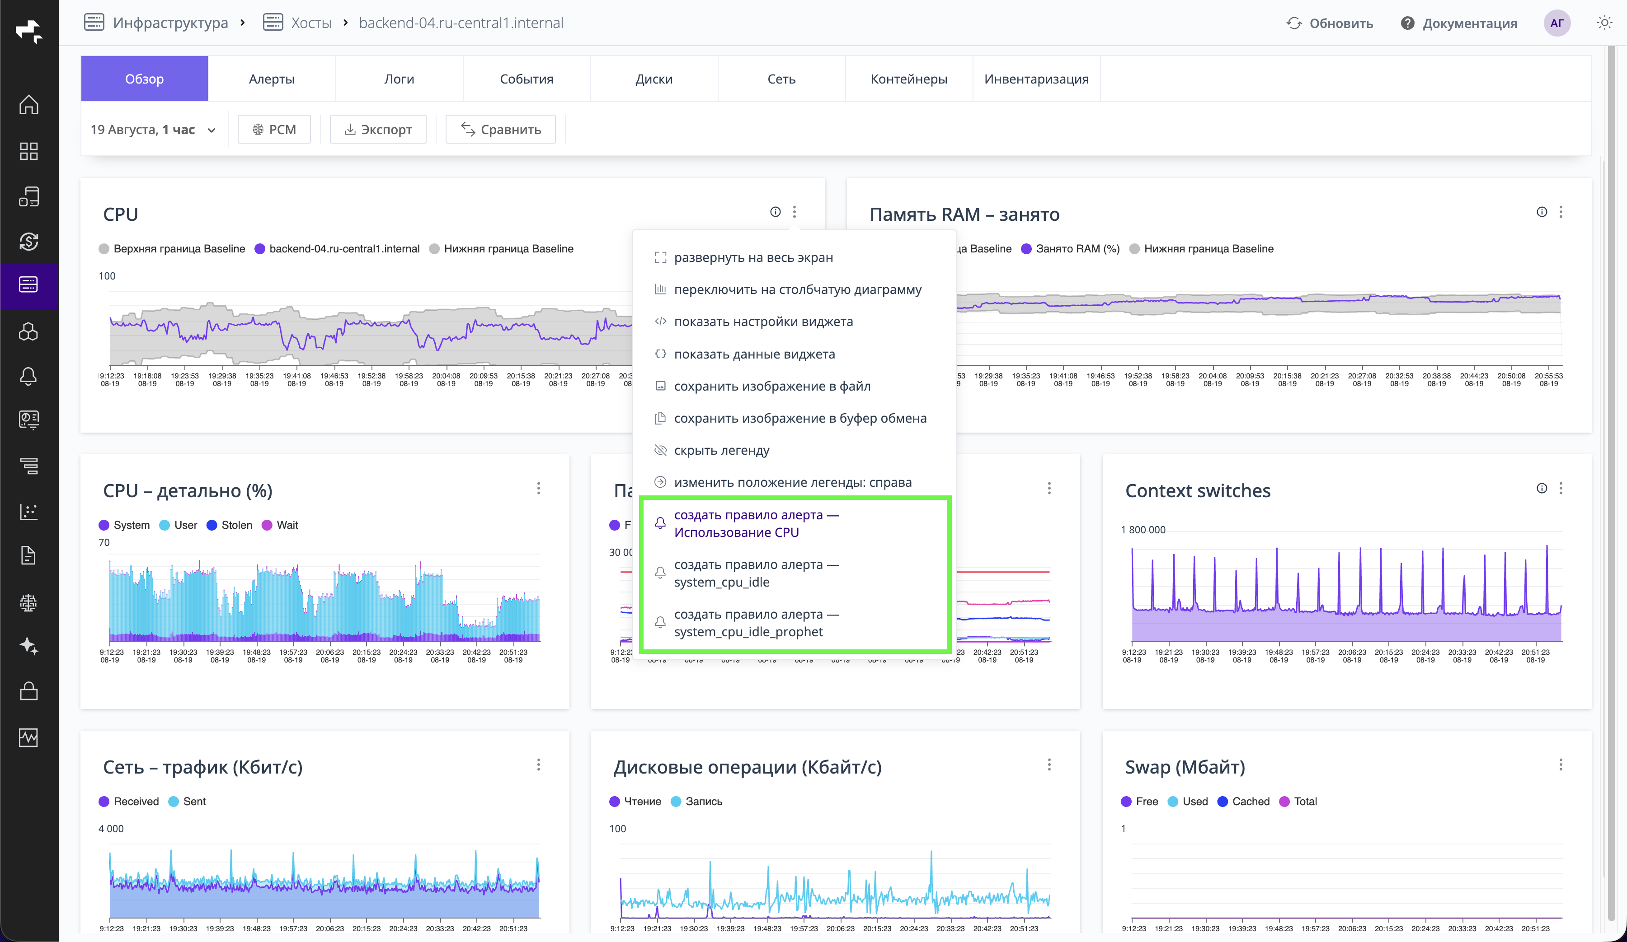Screen dimensions: 1627x942
Task: Toggle Верхняя граница Baseline in the CPU legend
Action: click(x=172, y=249)
